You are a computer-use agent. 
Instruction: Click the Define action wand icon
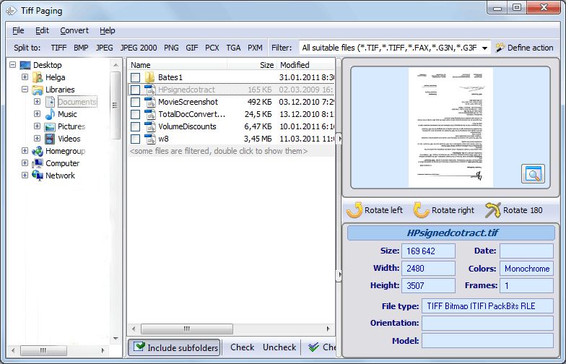[500, 48]
